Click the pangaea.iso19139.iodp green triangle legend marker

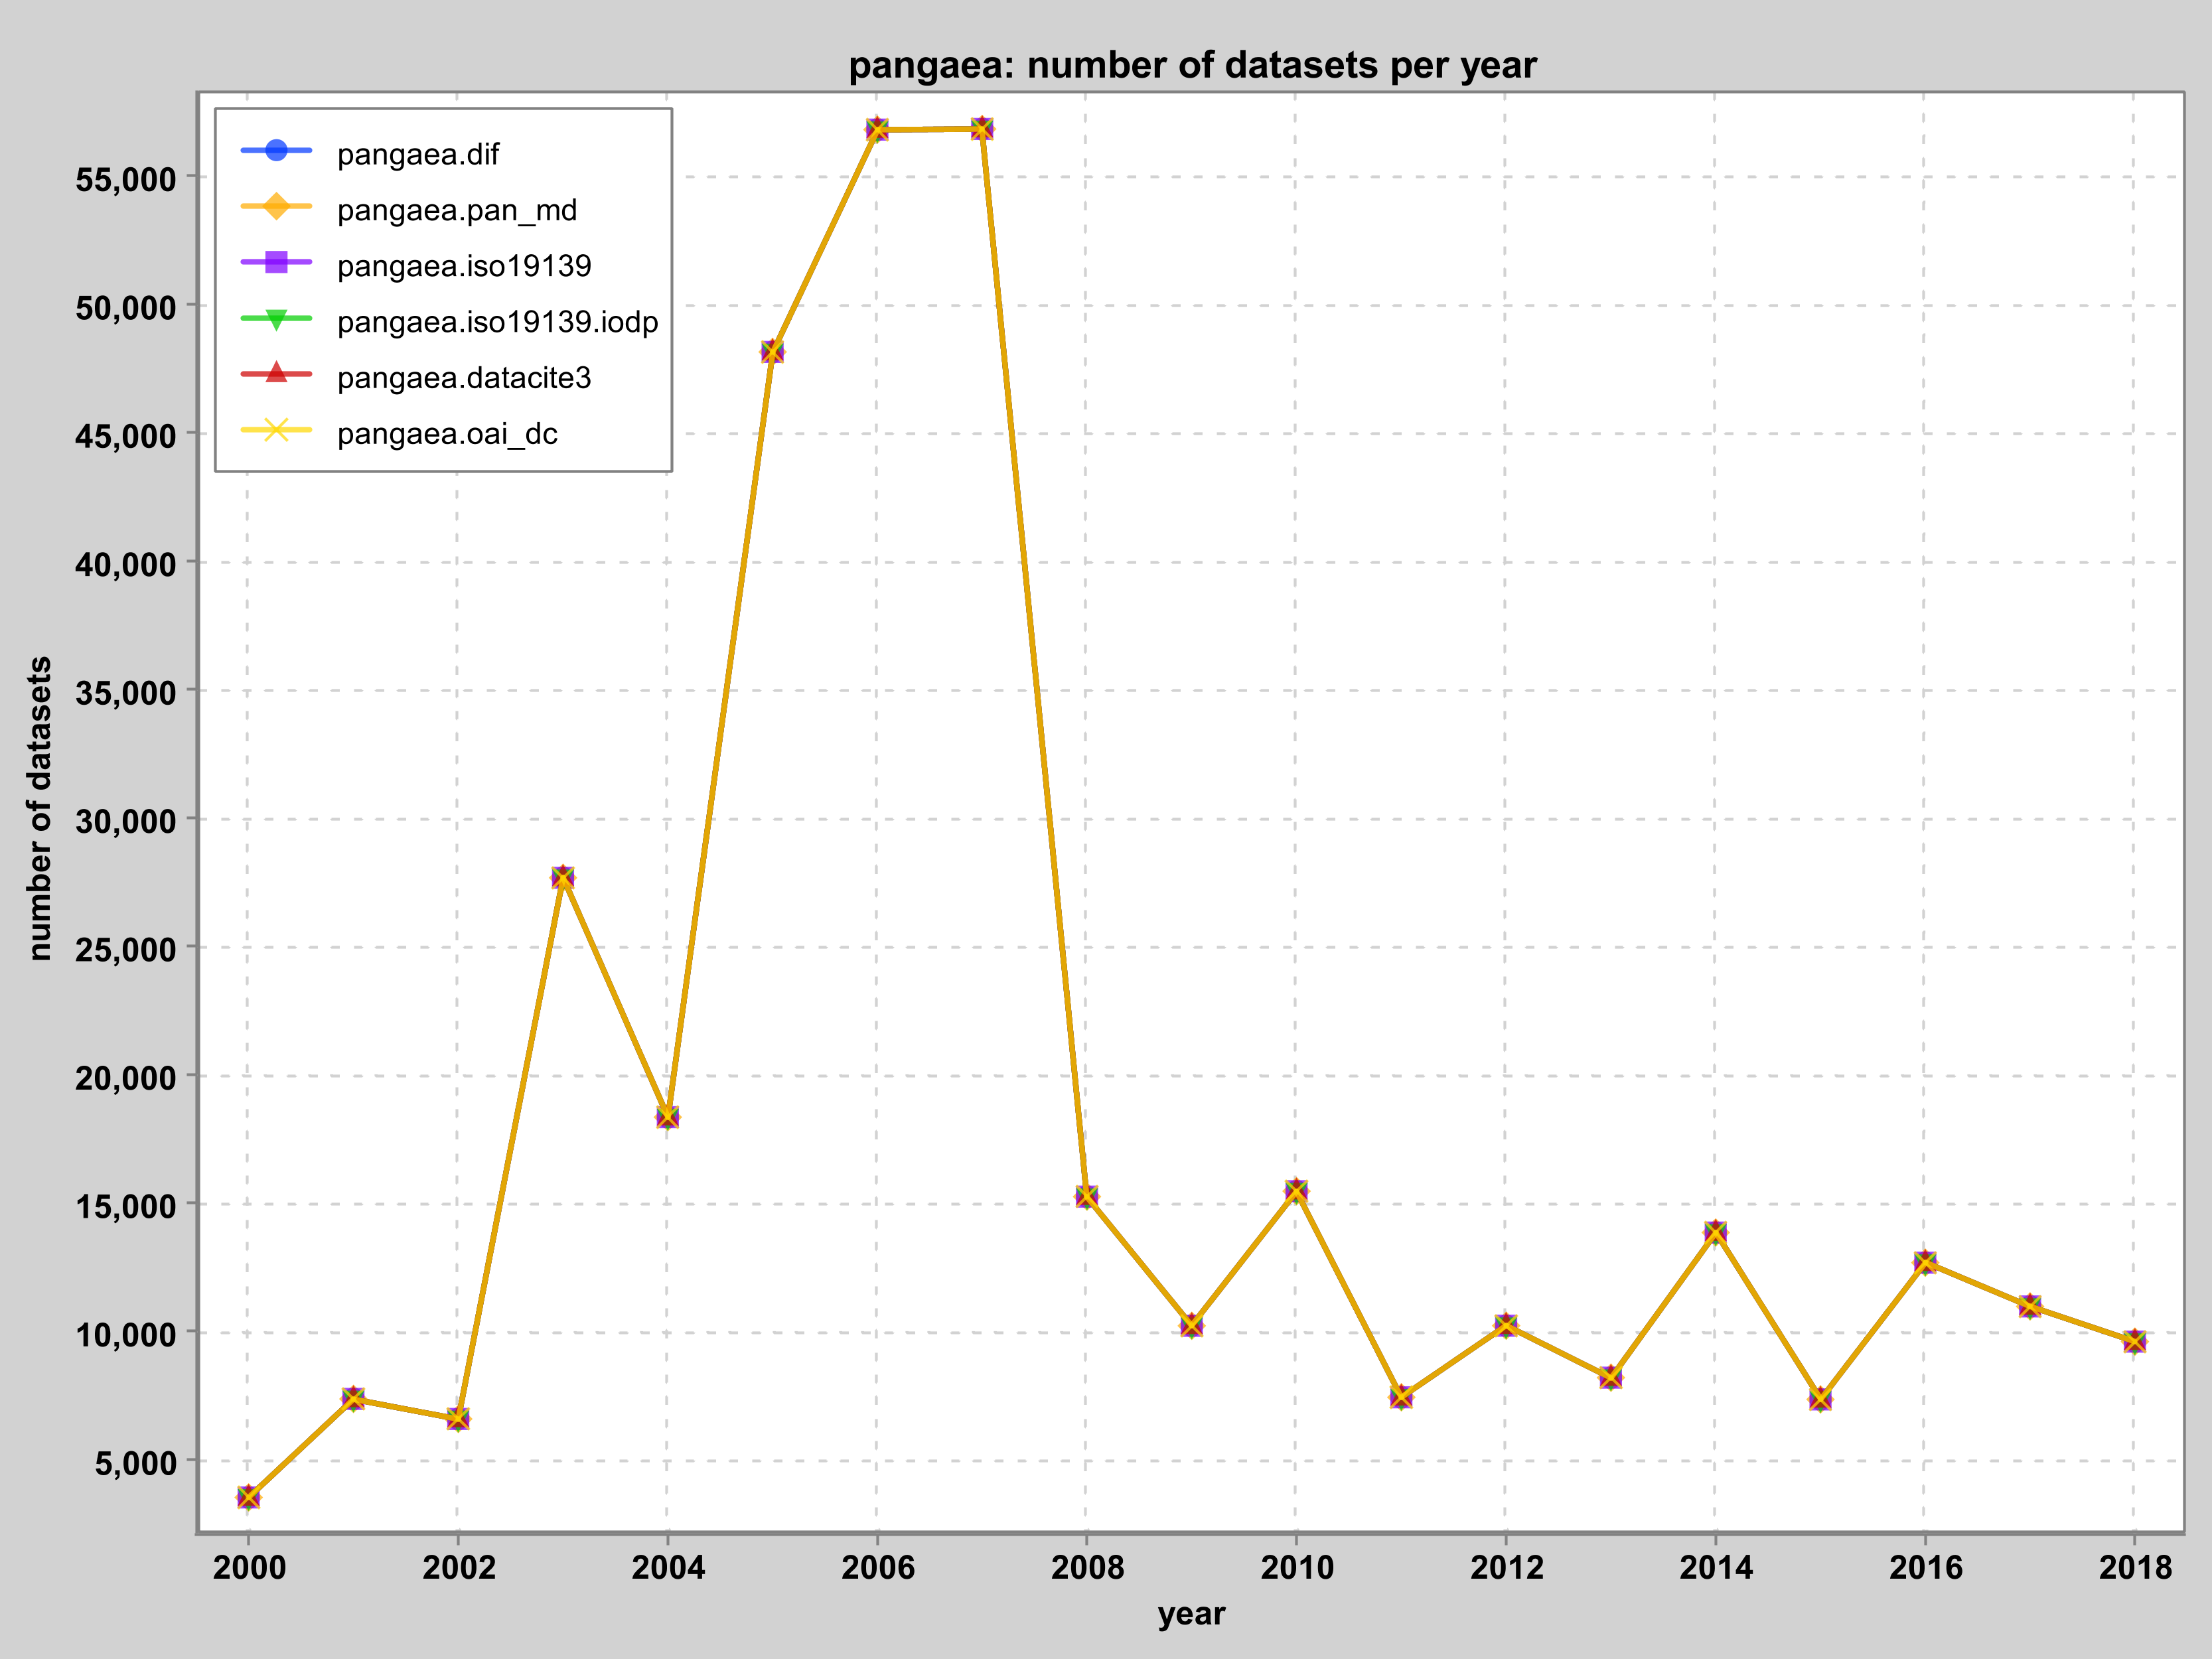point(277,318)
